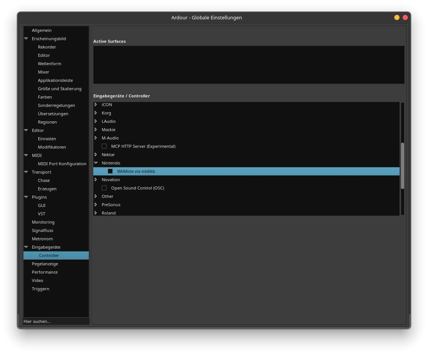Open the Erzeugen settings page
Image resolution: width=428 pixels, height=354 pixels.
pyautogui.click(x=47, y=189)
